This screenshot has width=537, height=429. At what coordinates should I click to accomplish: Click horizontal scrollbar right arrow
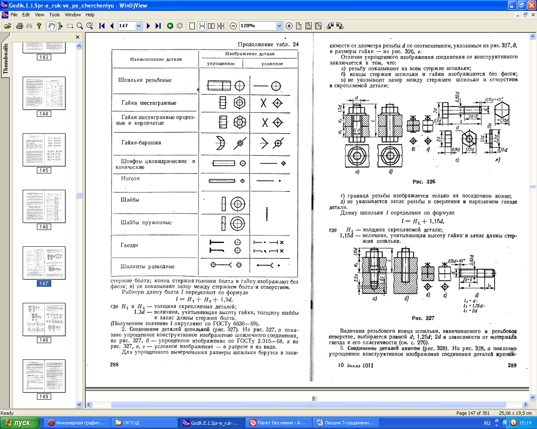click(x=525, y=405)
